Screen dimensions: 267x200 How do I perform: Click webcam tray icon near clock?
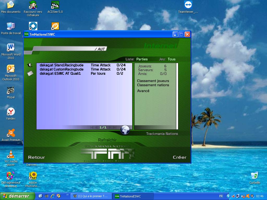pyautogui.click(x=252, y=196)
